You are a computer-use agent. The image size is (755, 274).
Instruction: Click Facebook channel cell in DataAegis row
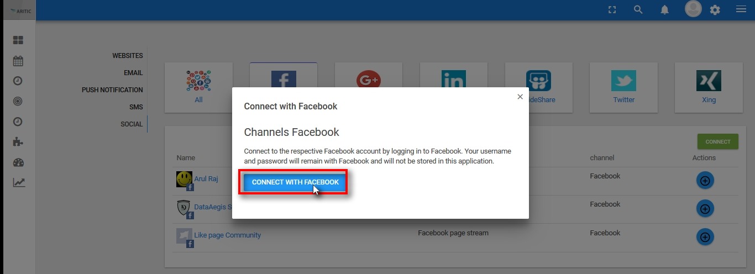605,204
